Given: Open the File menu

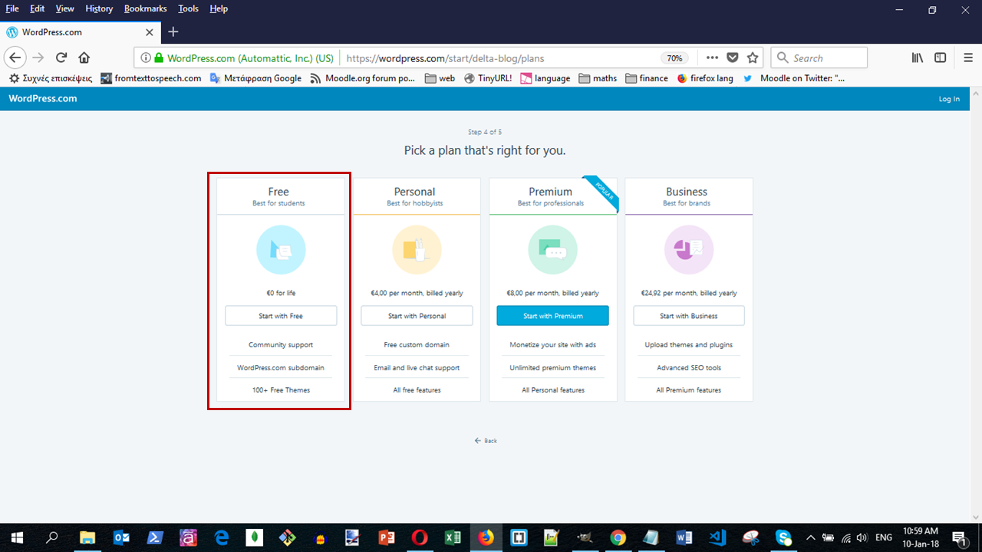Looking at the screenshot, I should point(12,8).
